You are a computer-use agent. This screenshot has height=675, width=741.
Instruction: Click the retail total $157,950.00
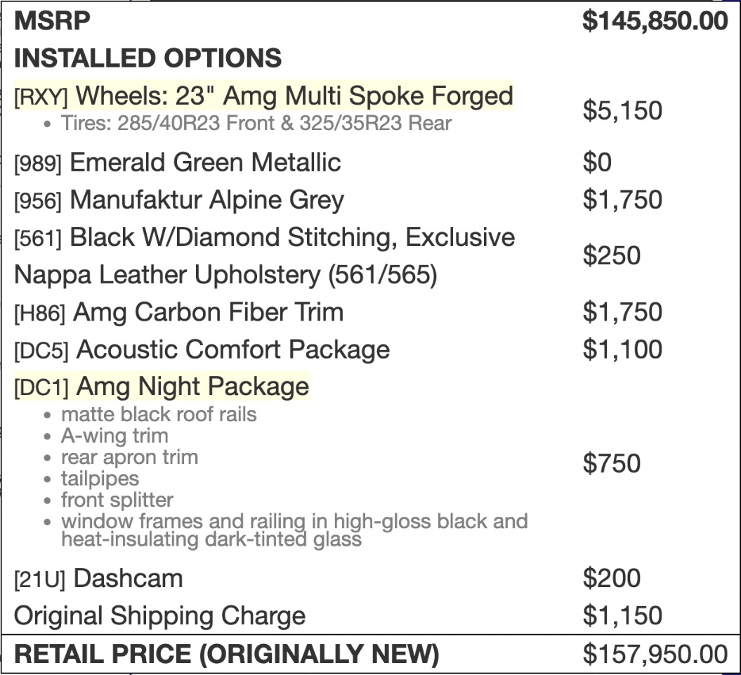(x=655, y=655)
